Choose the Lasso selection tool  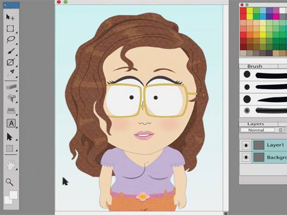(10, 39)
